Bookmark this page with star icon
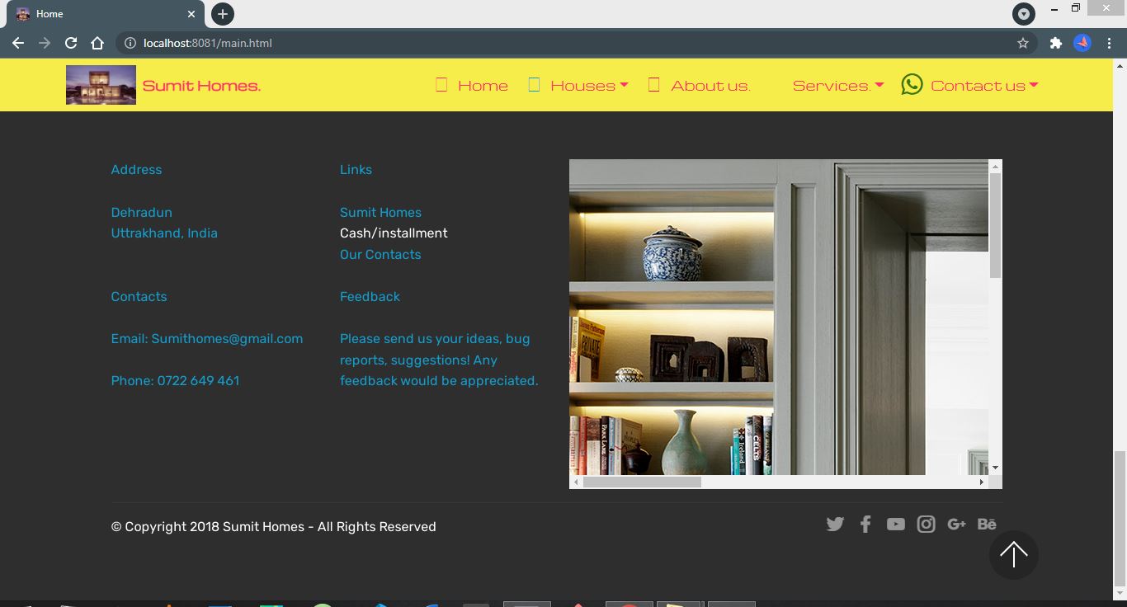This screenshot has height=607, width=1127. tap(1023, 43)
